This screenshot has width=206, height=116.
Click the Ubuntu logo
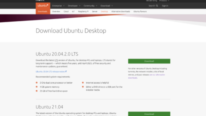click(43, 6)
